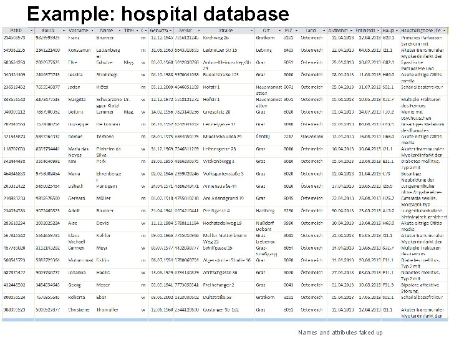The height and width of the screenshot is (337, 449).
Task: Click the city cell 'Nußdorf Debant'
Action: (265, 226)
